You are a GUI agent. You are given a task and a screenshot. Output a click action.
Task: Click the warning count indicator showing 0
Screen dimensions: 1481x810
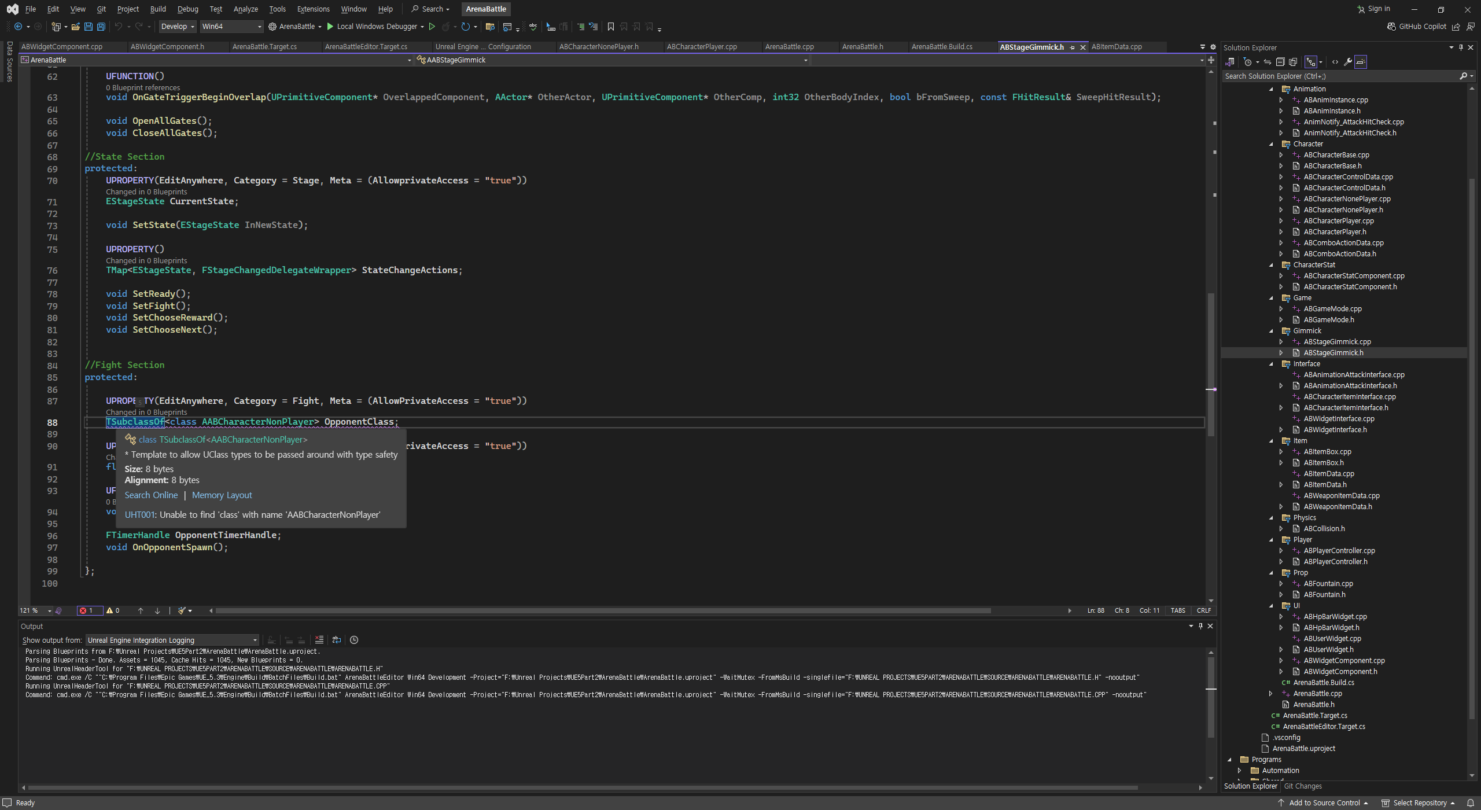pos(113,611)
